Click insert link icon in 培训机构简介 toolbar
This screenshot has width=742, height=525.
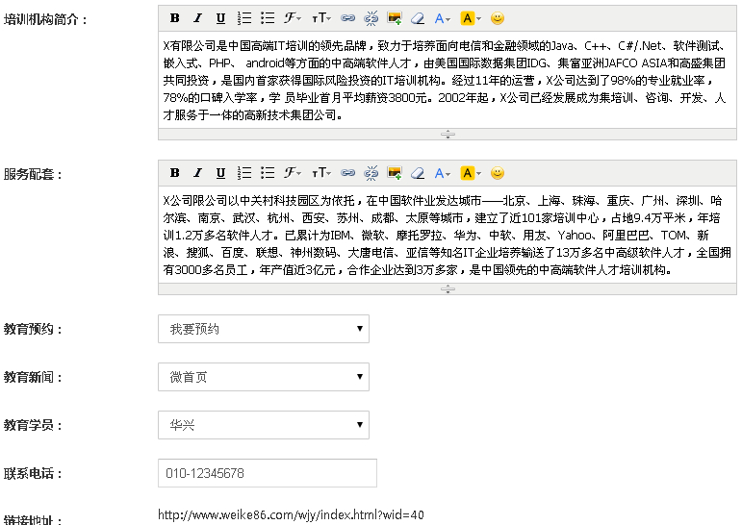click(x=348, y=18)
